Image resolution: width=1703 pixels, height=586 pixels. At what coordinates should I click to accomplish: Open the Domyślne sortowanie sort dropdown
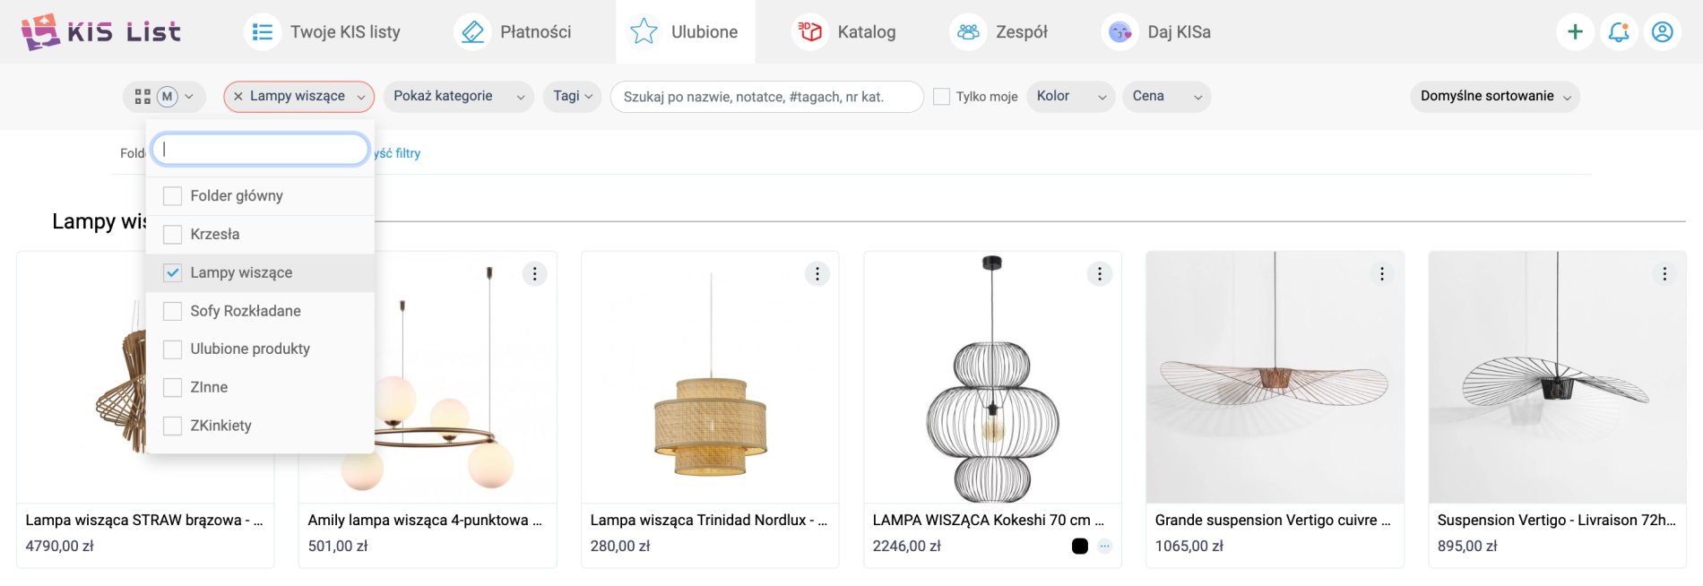click(x=1494, y=97)
